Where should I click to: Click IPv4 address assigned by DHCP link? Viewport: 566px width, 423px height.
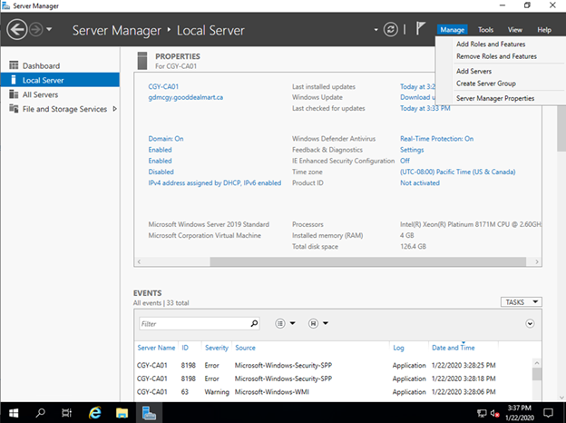point(214,183)
